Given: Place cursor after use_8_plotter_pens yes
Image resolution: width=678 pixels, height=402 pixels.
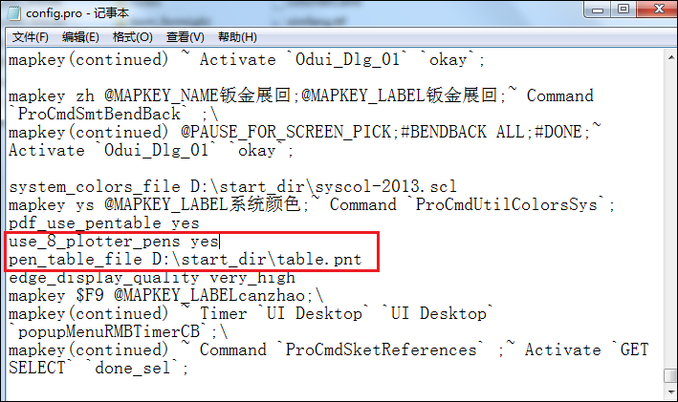Looking at the screenshot, I should click(x=219, y=242).
